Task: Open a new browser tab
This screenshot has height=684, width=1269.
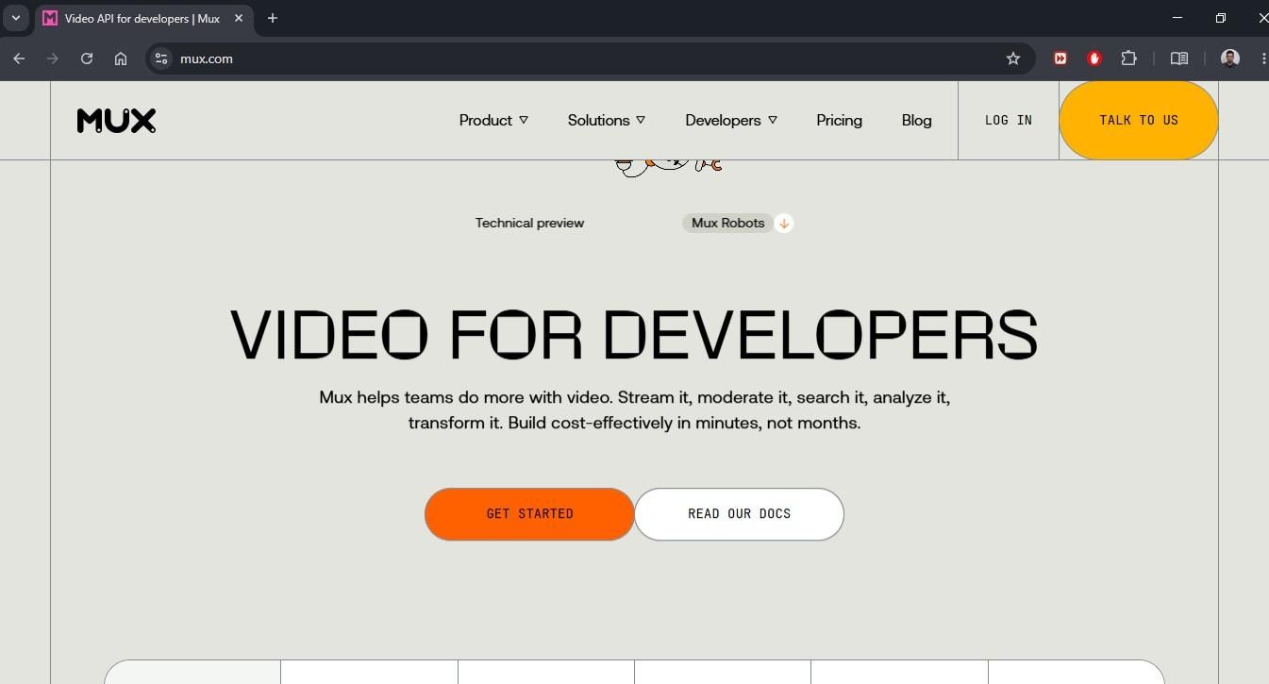Action: 273,18
